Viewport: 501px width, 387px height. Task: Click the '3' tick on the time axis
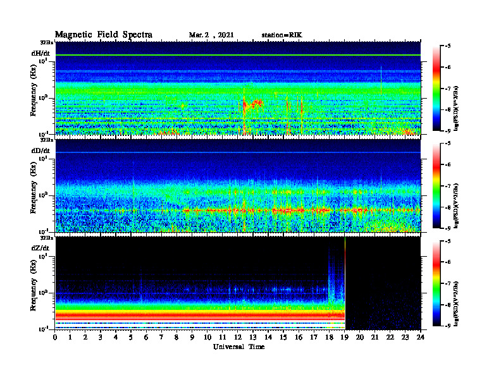point(101,338)
